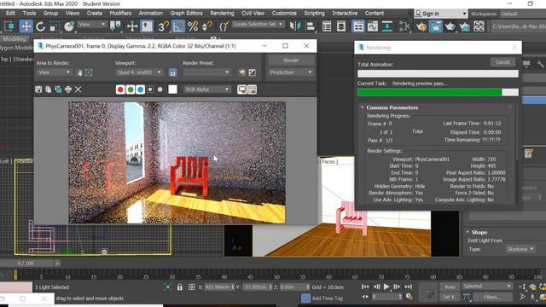Open the light Type Skydome dropdown
Viewport: 546px width, 307px height.
point(520,249)
